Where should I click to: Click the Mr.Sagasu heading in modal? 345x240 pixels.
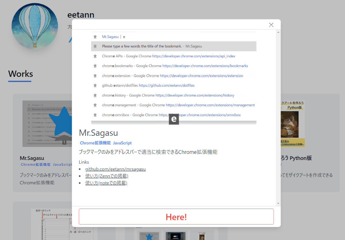(x=98, y=133)
